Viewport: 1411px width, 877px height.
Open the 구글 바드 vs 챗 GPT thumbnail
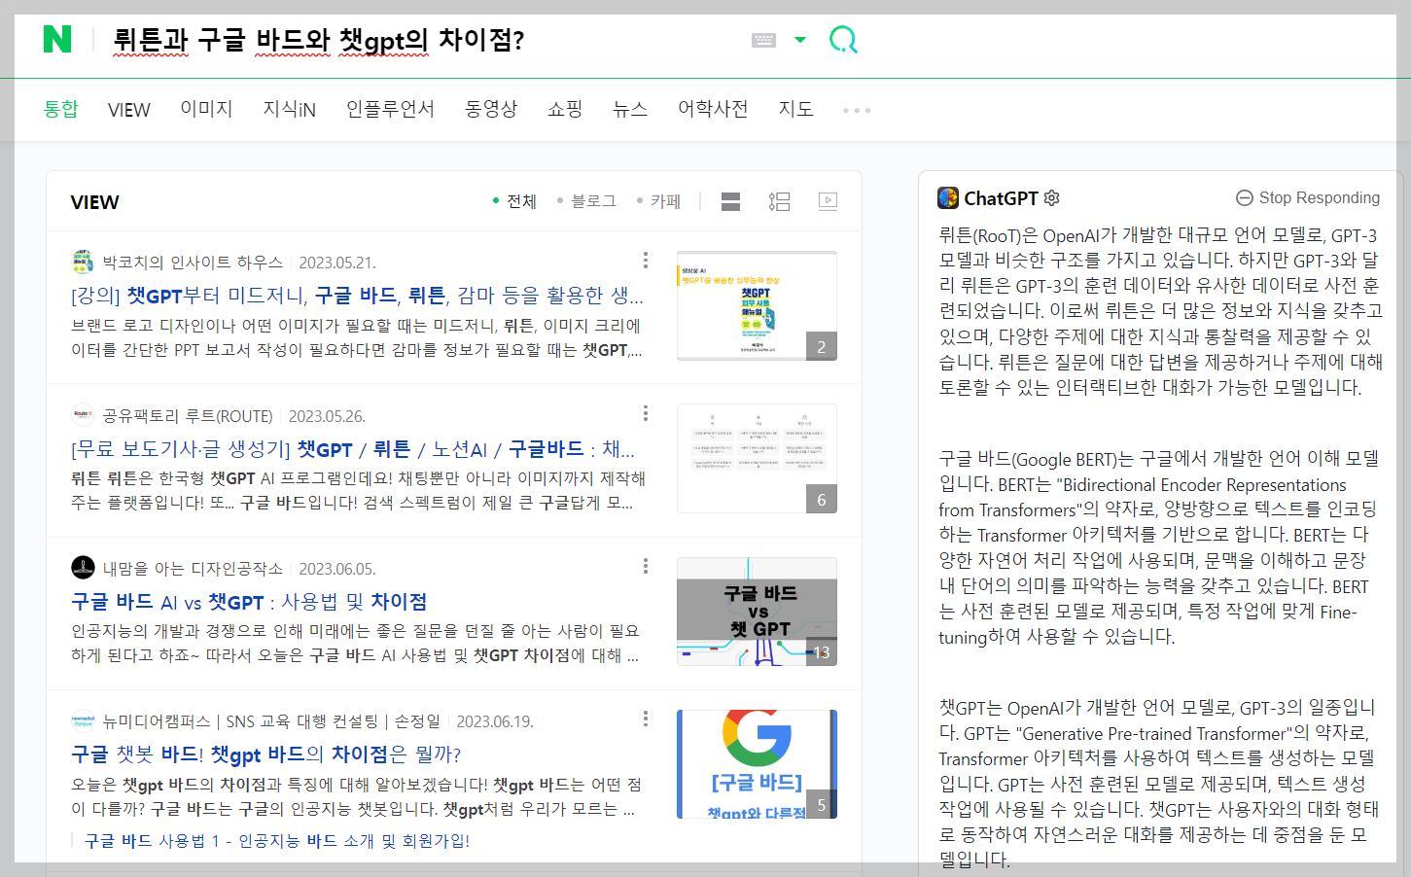[757, 612]
